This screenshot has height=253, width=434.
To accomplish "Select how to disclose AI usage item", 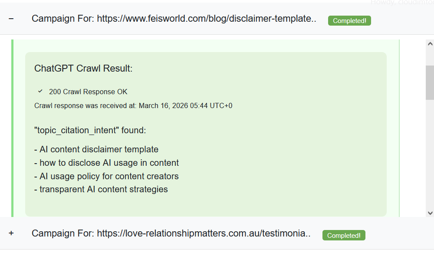I will [107, 163].
